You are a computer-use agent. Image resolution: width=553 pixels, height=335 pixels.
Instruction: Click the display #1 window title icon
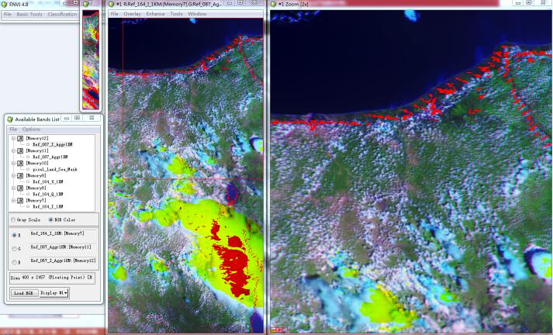(x=112, y=5)
